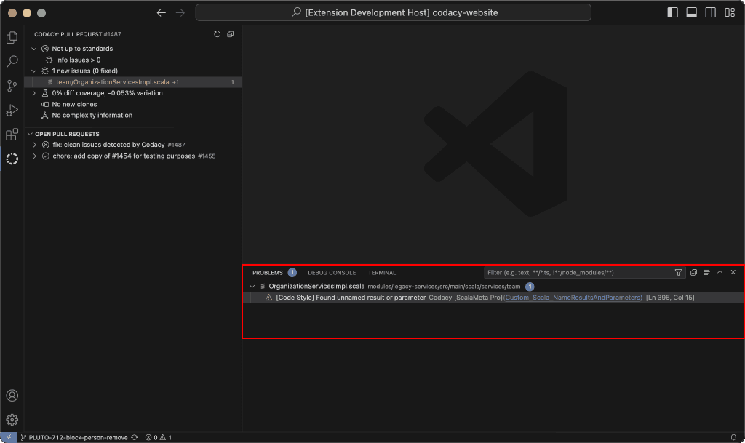Switch to the TERMINAL tab
The height and width of the screenshot is (443, 745).
point(381,272)
